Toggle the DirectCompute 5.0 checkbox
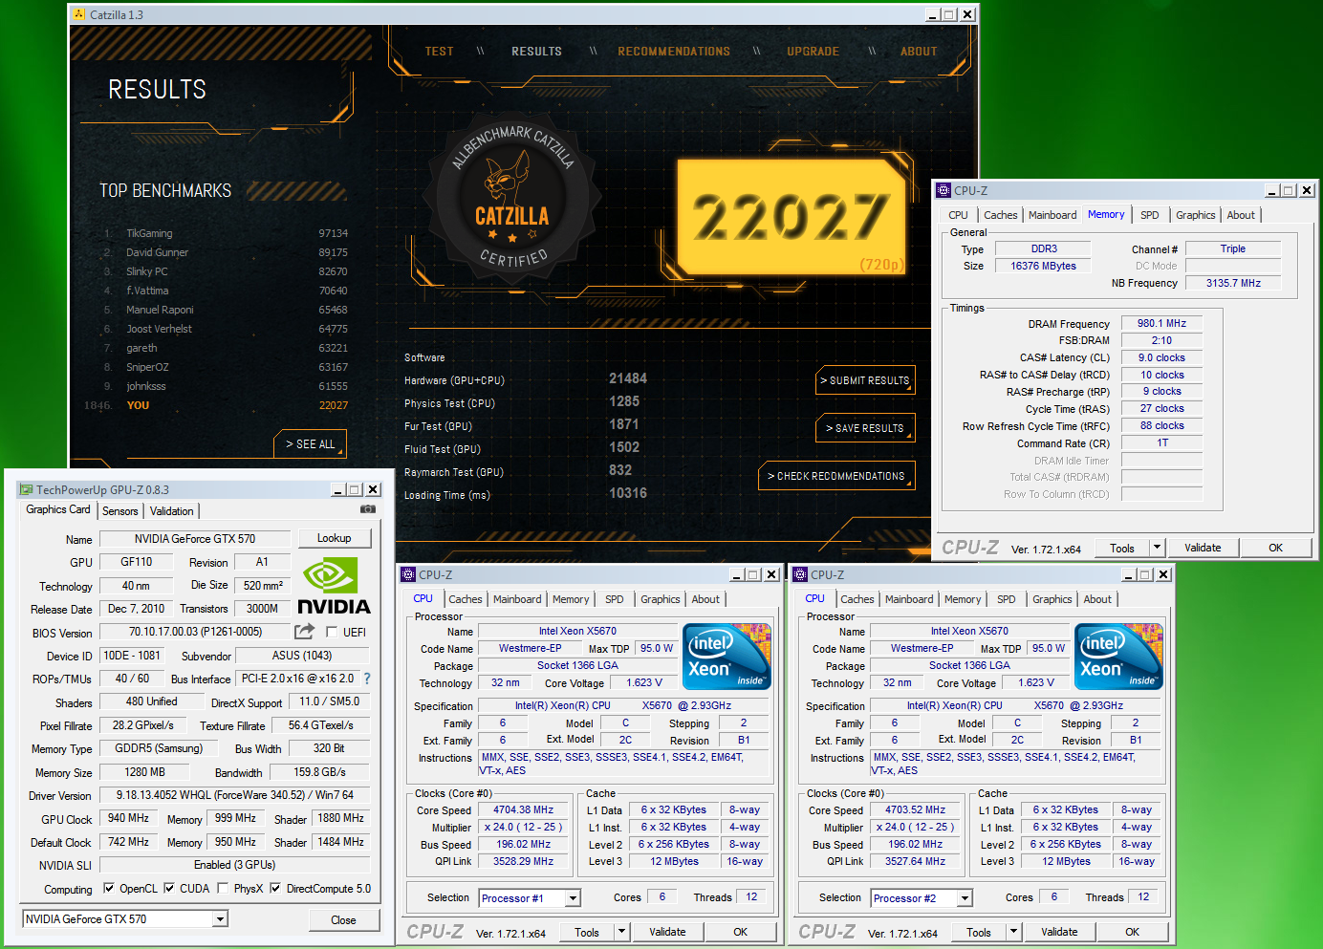This screenshot has height=949, width=1323. pyautogui.click(x=275, y=888)
